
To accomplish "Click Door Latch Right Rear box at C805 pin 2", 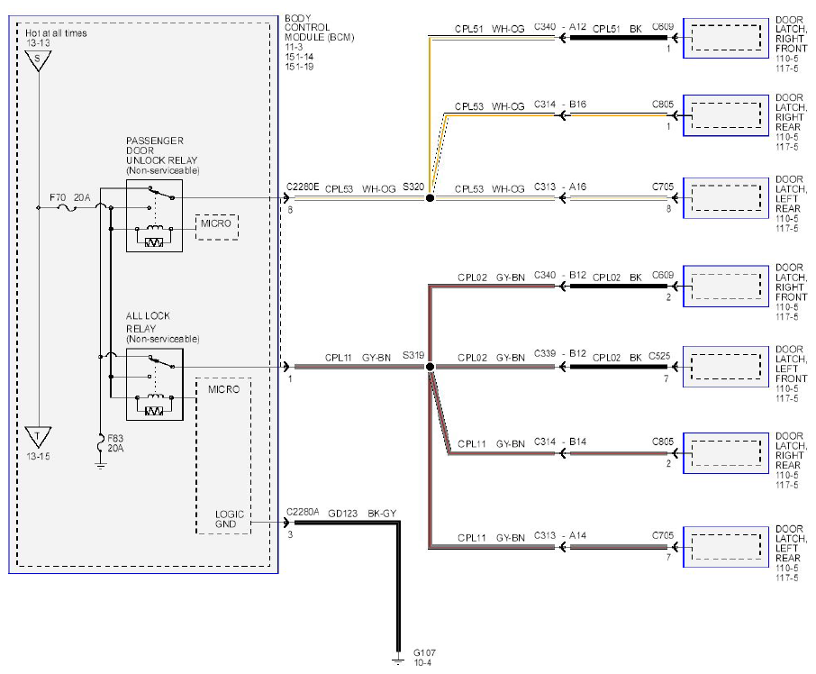I will 725,453.
